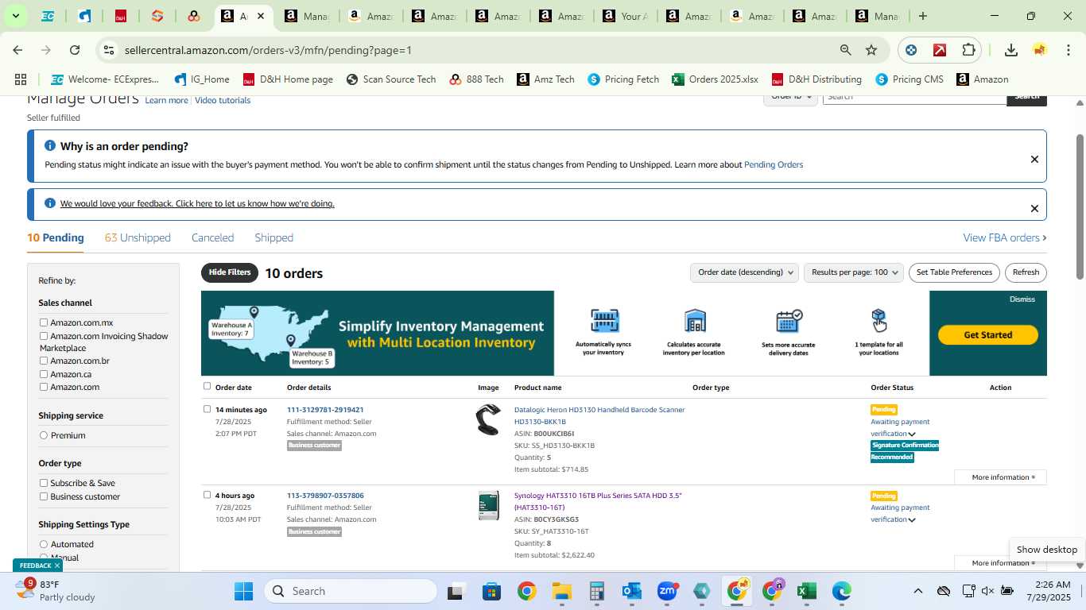Select the Premium shipping service radio
The width and height of the screenshot is (1086, 610).
44,435
